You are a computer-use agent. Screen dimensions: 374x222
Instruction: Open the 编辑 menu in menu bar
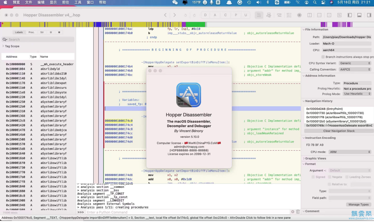pos(41,2)
